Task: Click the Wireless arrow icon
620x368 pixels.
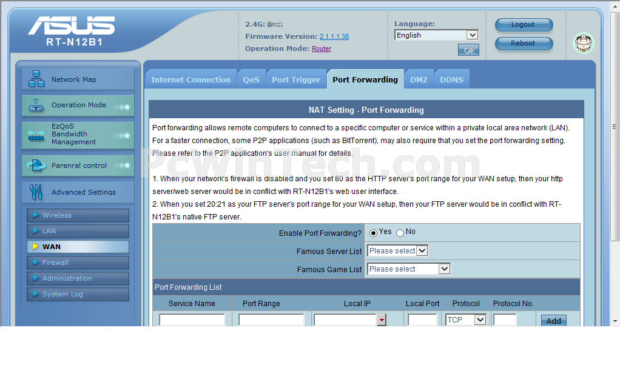Action: 35,215
